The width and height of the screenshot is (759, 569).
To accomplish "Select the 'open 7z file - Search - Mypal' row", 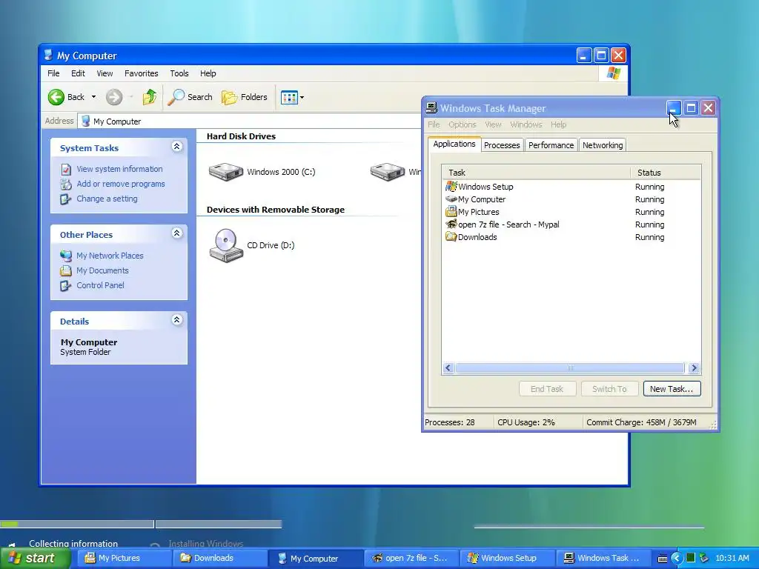I will (571, 224).
